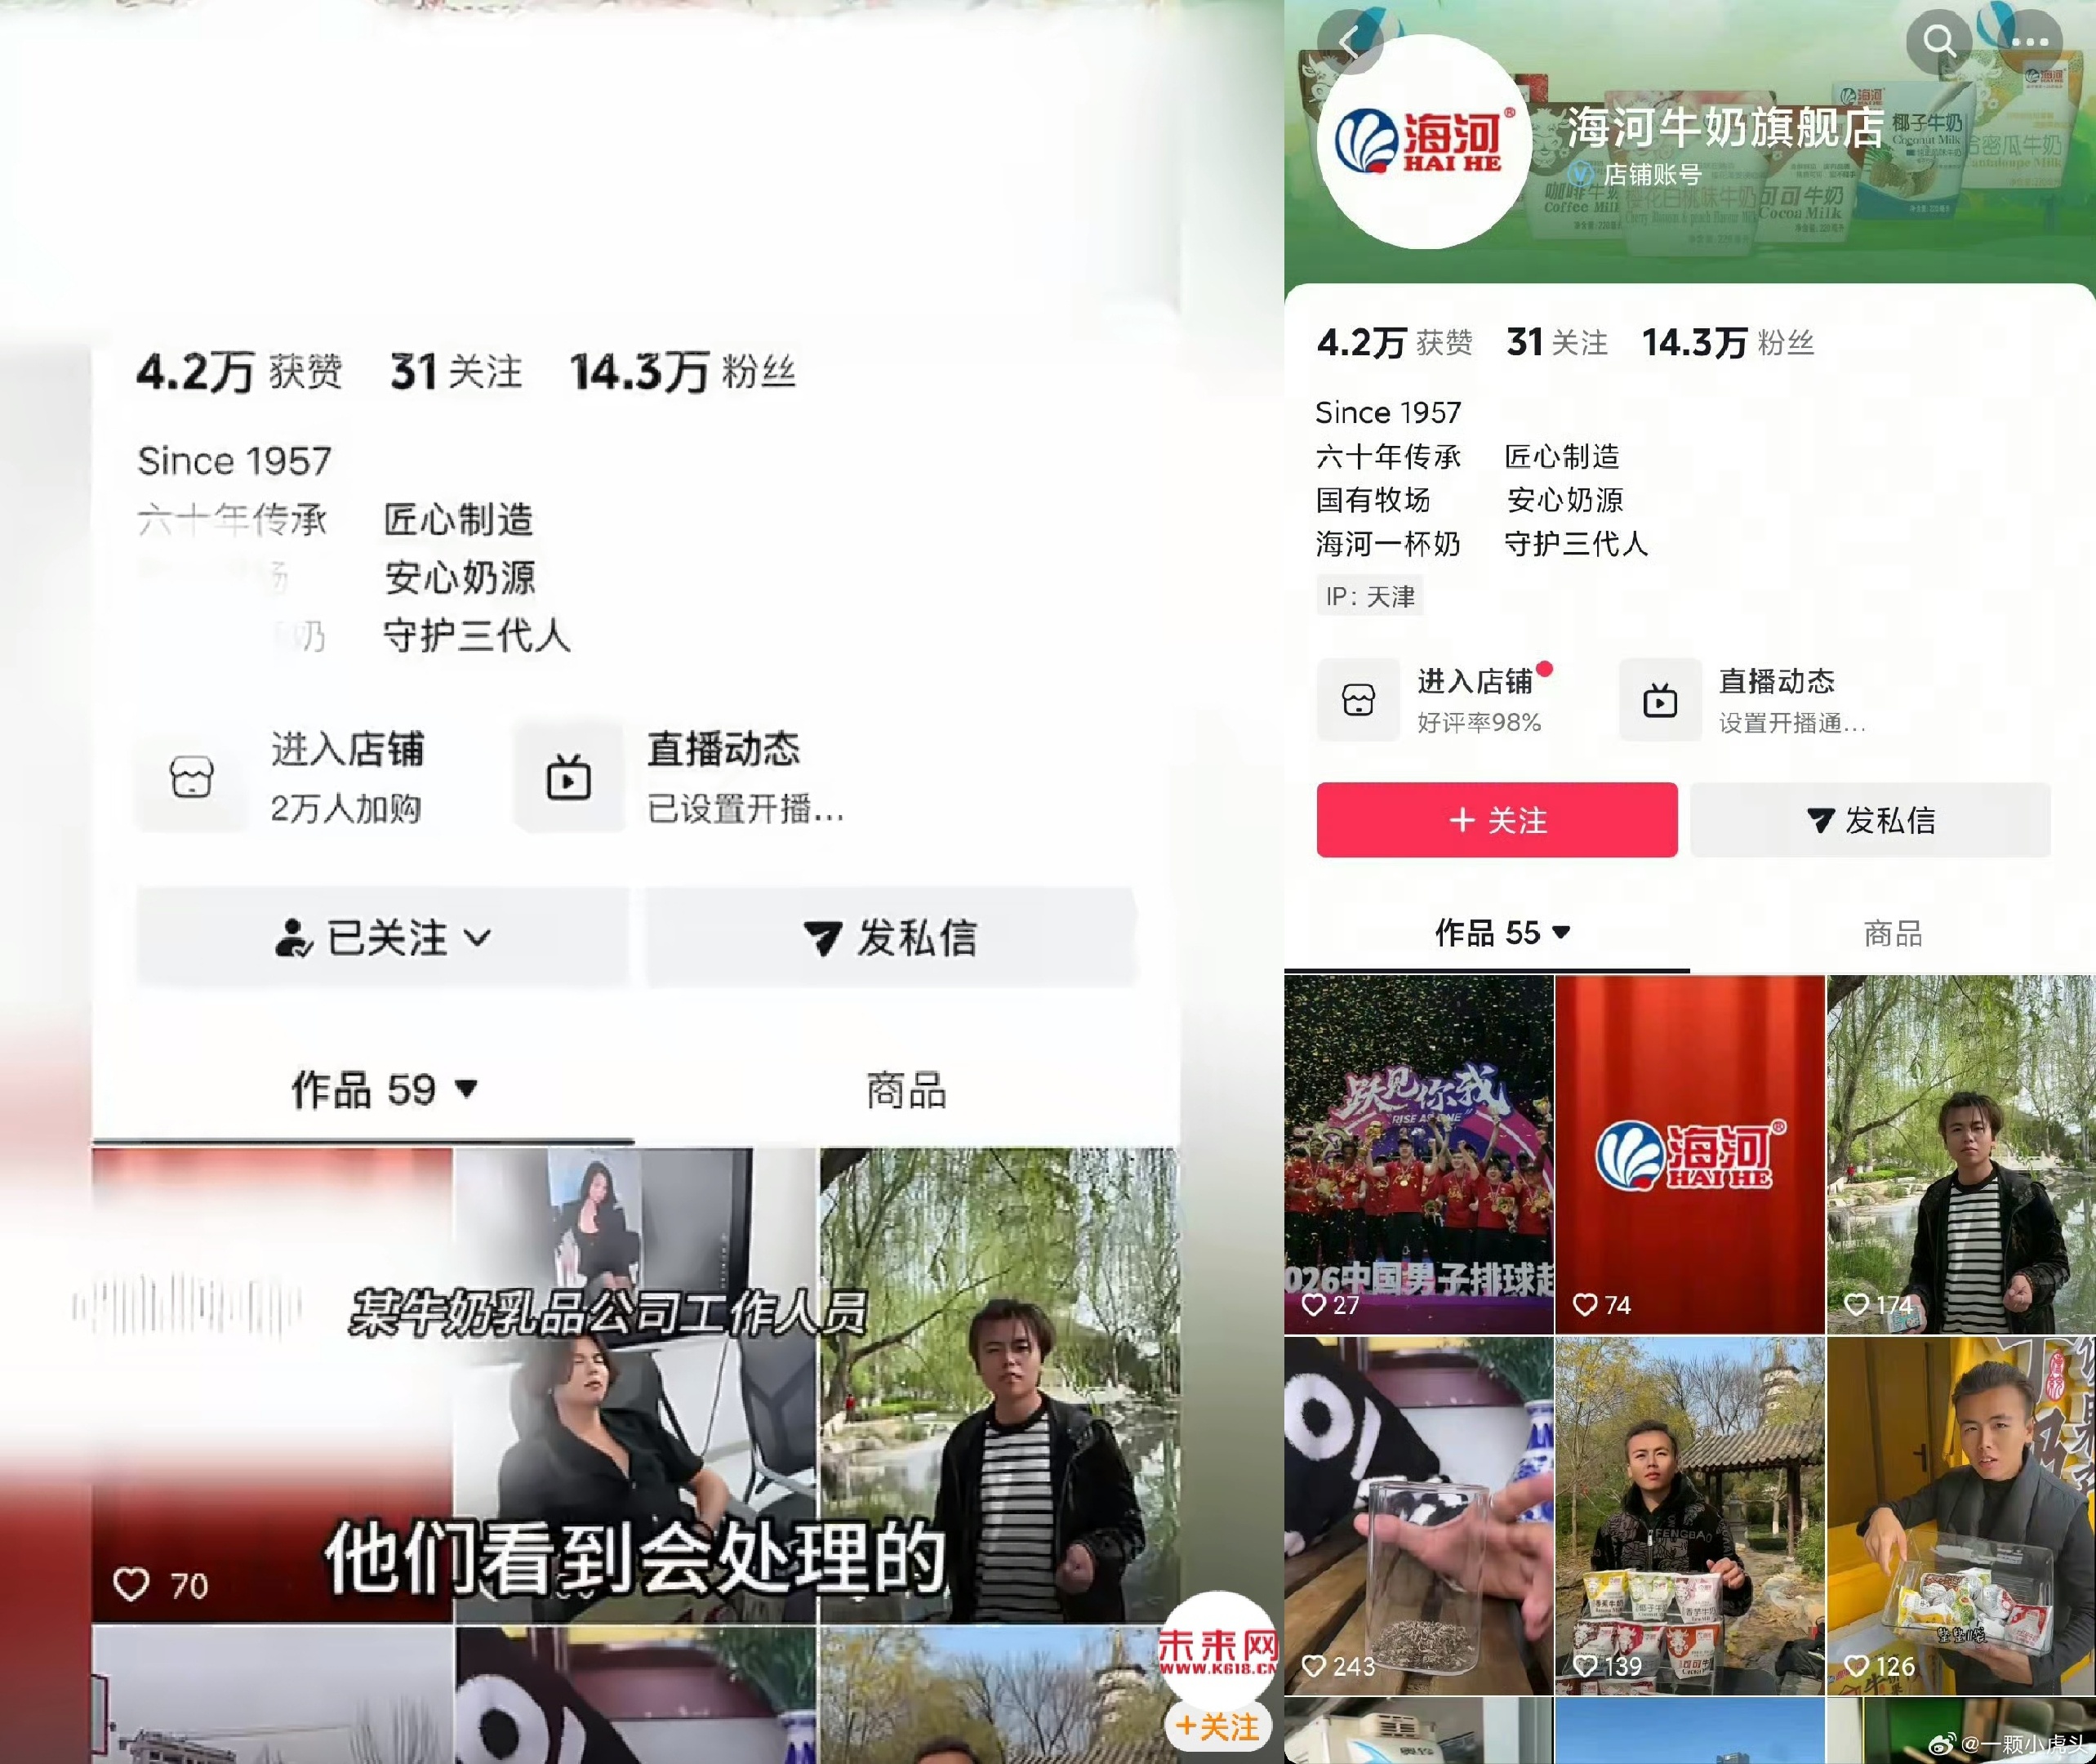Tap the back arrow icon
The image size is (2096, 1764).
click(1349, 43)
